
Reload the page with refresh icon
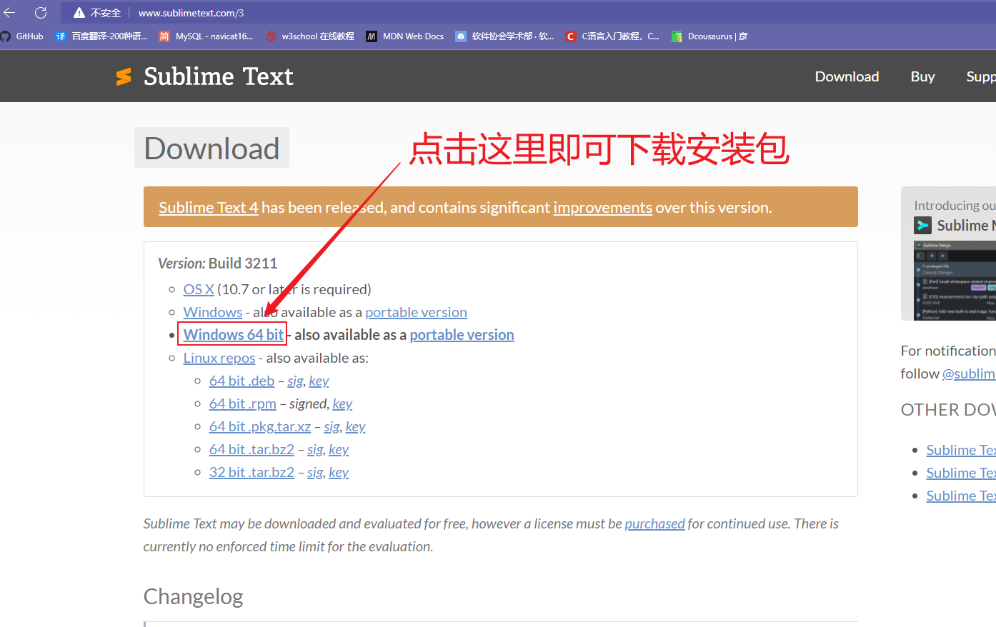[x=41, y=13]
